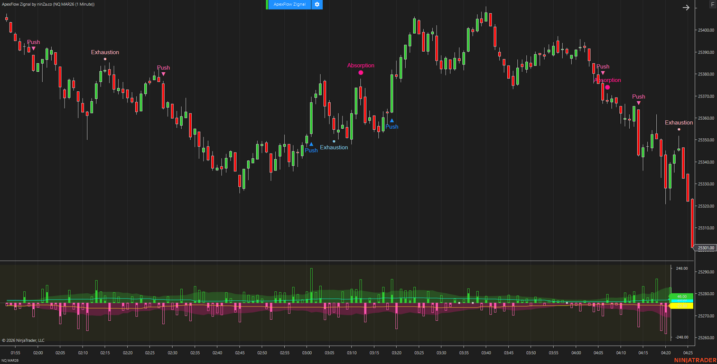Click the F button in top-right corner
Viewport: 717px width, 364px height.
coord(713,4)
